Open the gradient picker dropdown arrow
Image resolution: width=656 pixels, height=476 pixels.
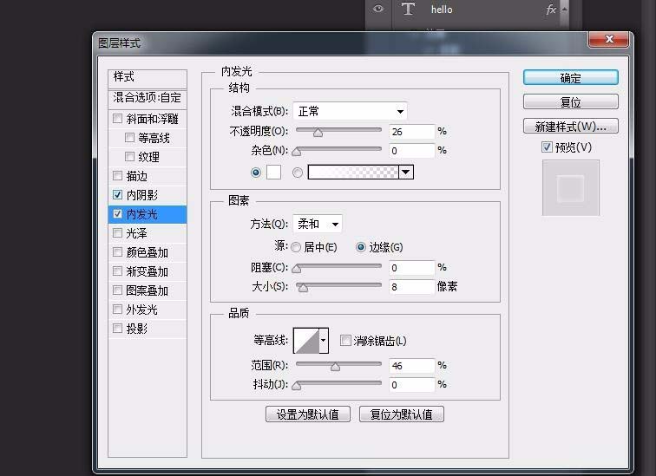(x=406, y=173)
